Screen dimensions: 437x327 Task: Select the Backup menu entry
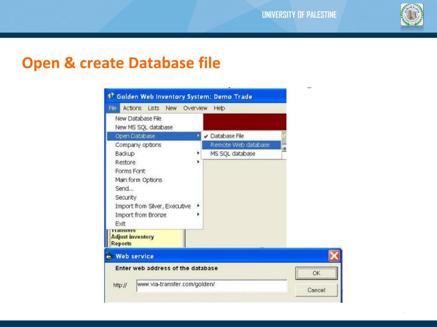point(154,153)
